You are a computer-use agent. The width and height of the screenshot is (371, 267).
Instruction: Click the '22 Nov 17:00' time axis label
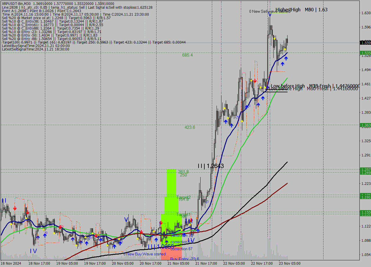[x=262, y=264]
